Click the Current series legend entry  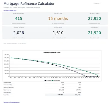pyautogui.click(x=48, y=80)
